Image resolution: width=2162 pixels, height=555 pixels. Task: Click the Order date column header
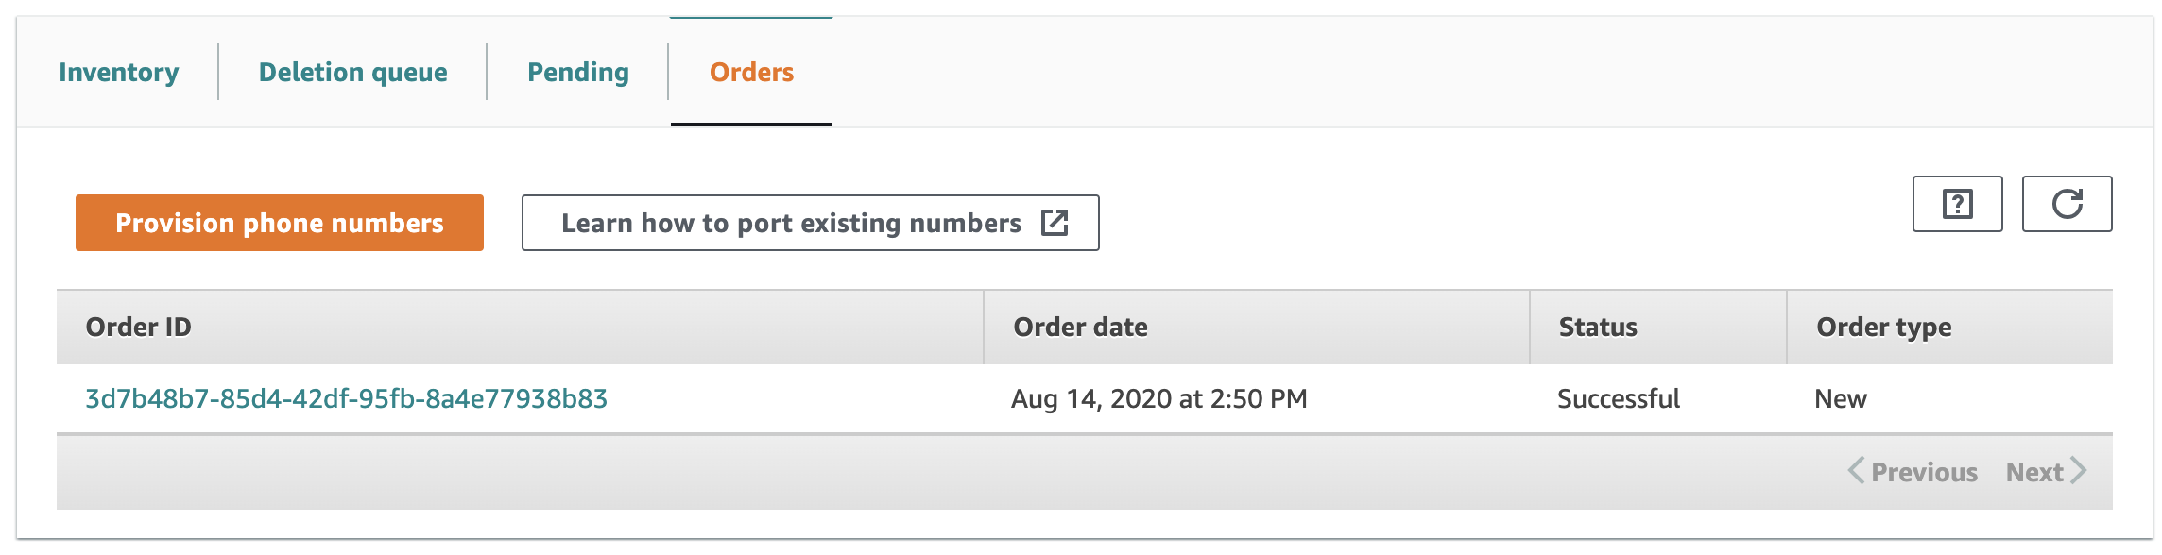coord(1081,328)
